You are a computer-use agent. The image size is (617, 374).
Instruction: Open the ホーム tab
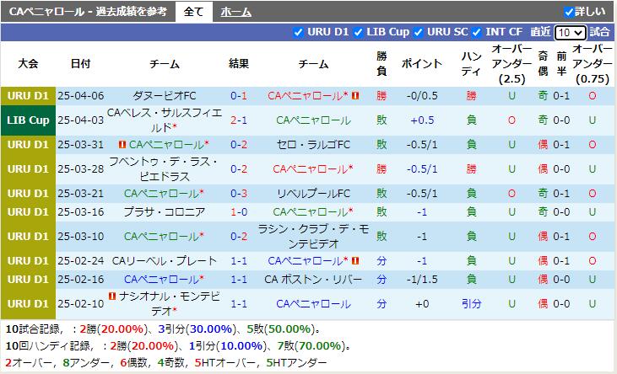pos(236,12)
